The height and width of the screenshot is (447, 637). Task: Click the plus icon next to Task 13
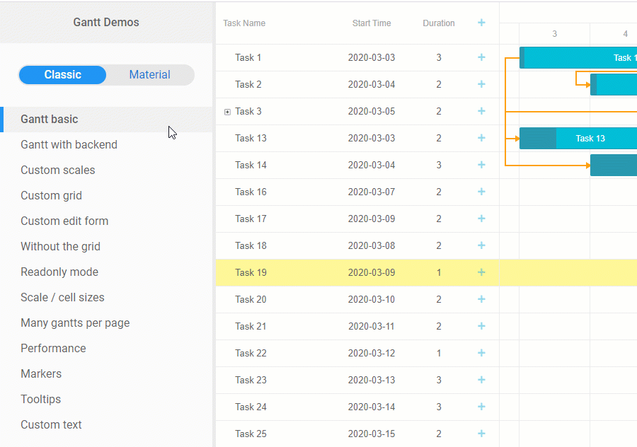click(x=481, y=138)
